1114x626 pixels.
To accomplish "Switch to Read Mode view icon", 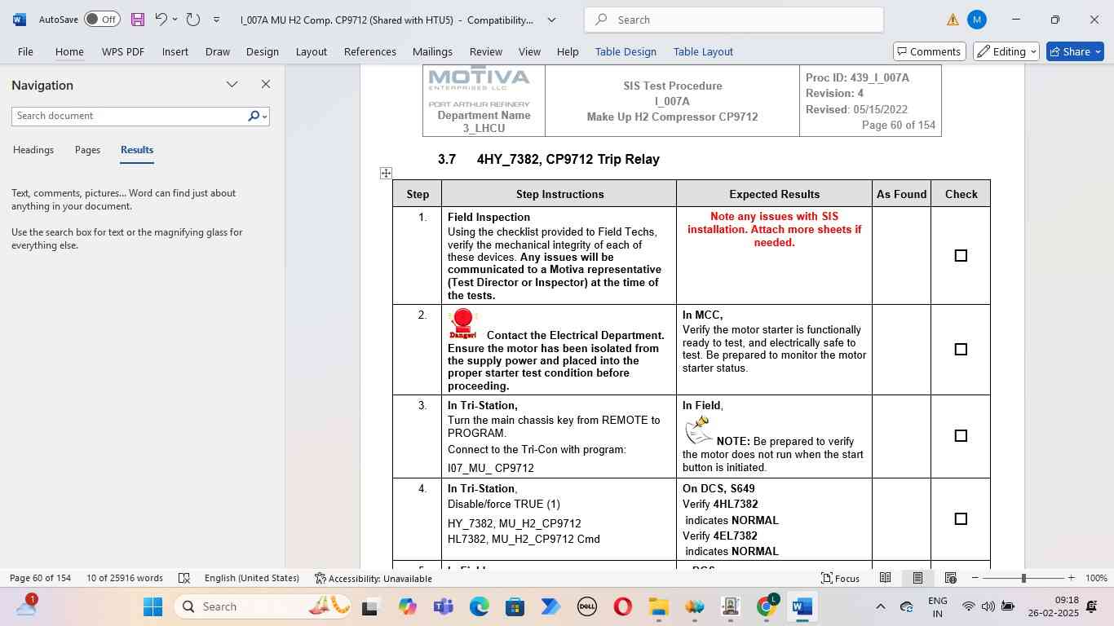I will coord(885,578).
